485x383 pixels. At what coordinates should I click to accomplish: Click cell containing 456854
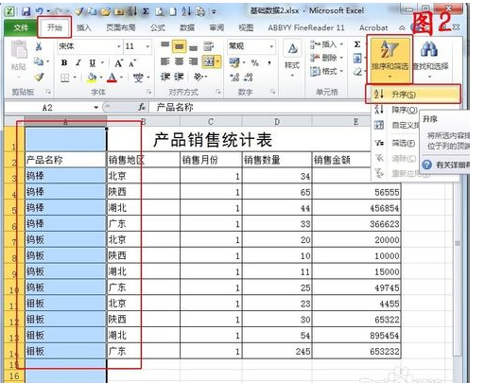[356, 208]
